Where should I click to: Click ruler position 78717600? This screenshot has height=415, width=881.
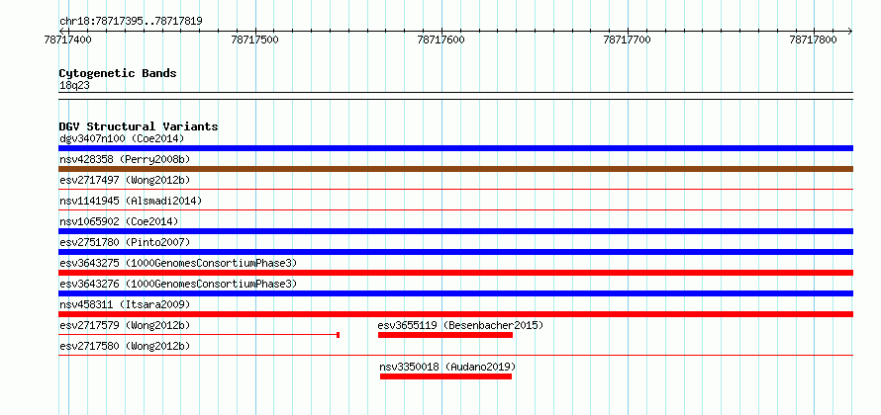[441, 40]
